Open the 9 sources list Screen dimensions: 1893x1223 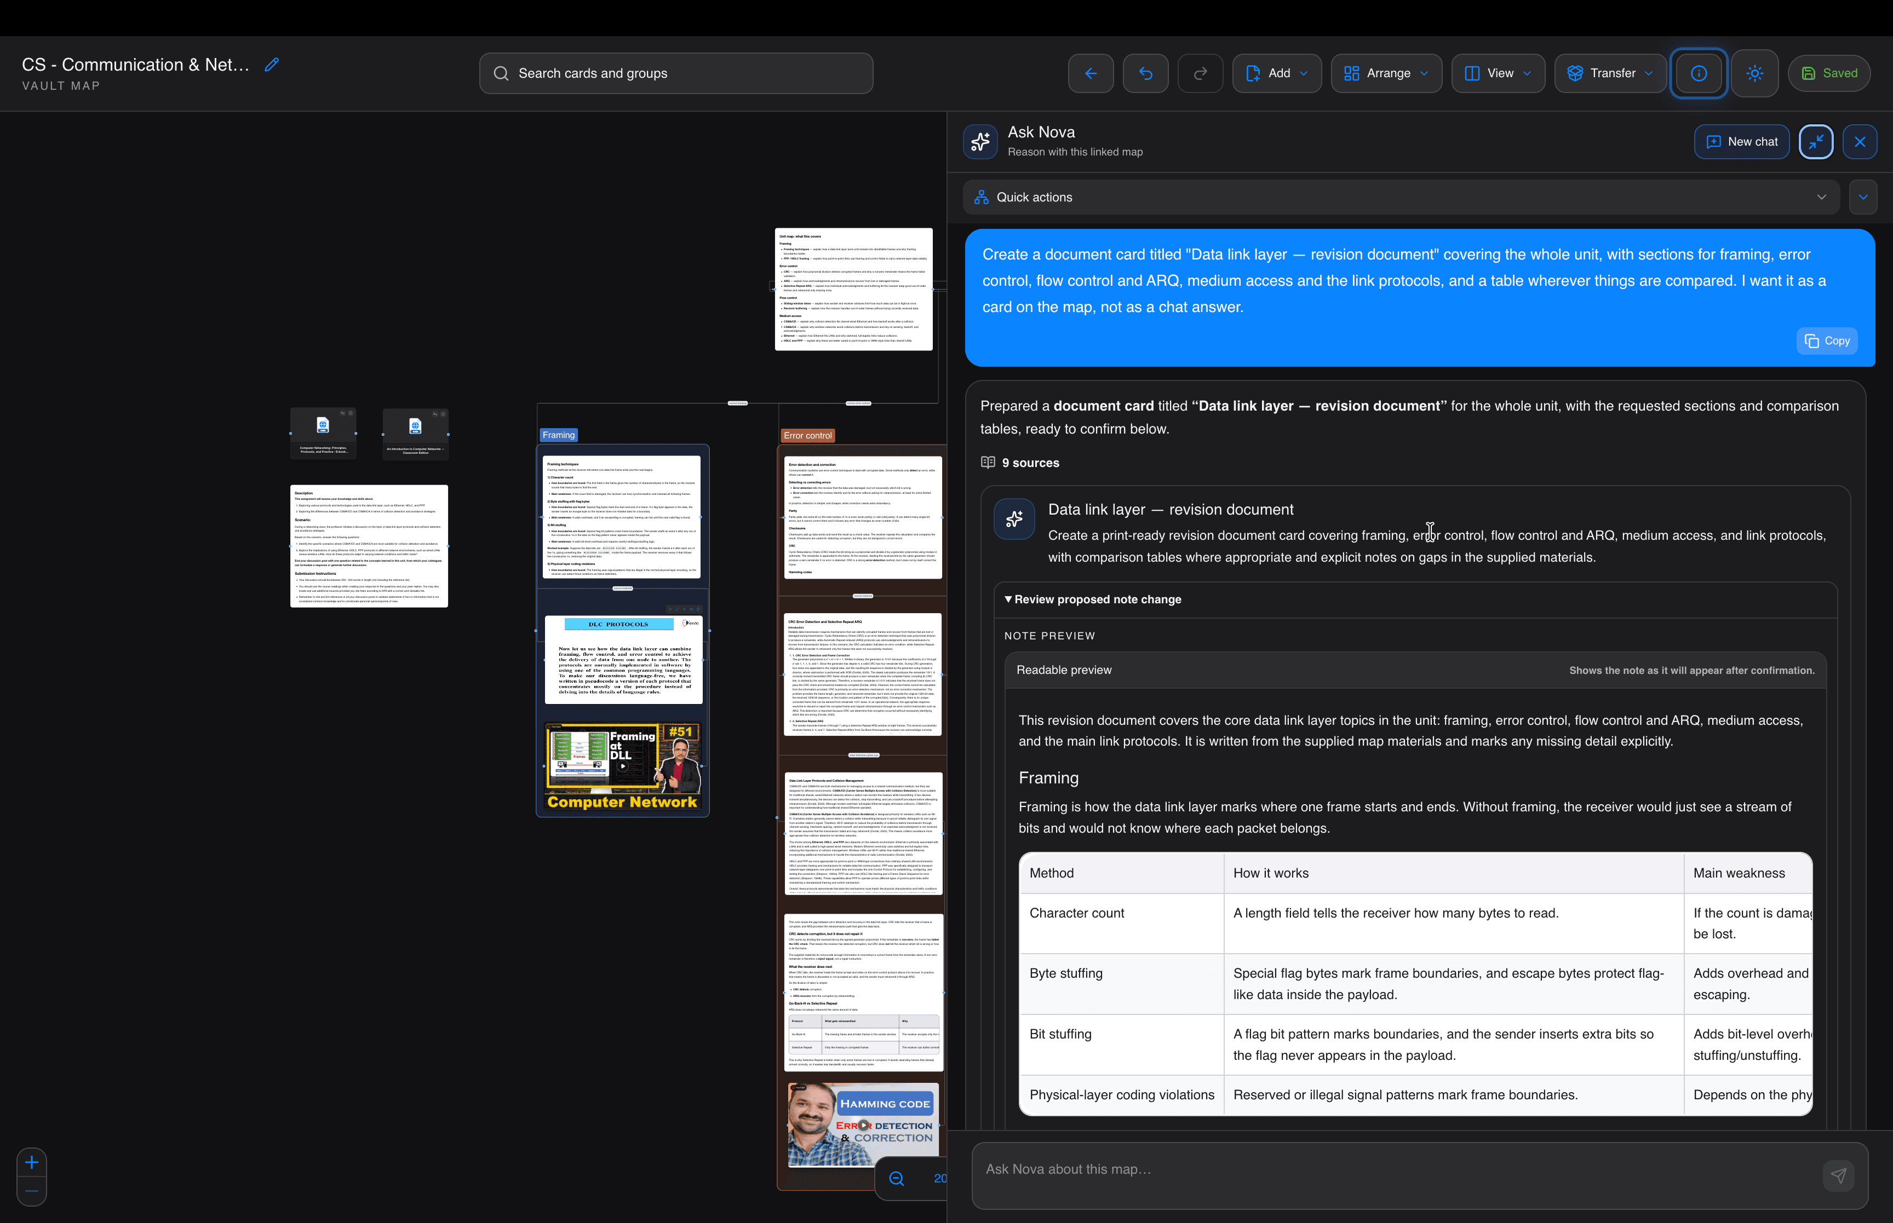(x=1020, y=463)
